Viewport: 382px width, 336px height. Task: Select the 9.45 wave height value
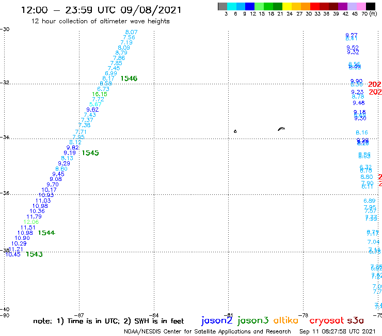(58, 174)
